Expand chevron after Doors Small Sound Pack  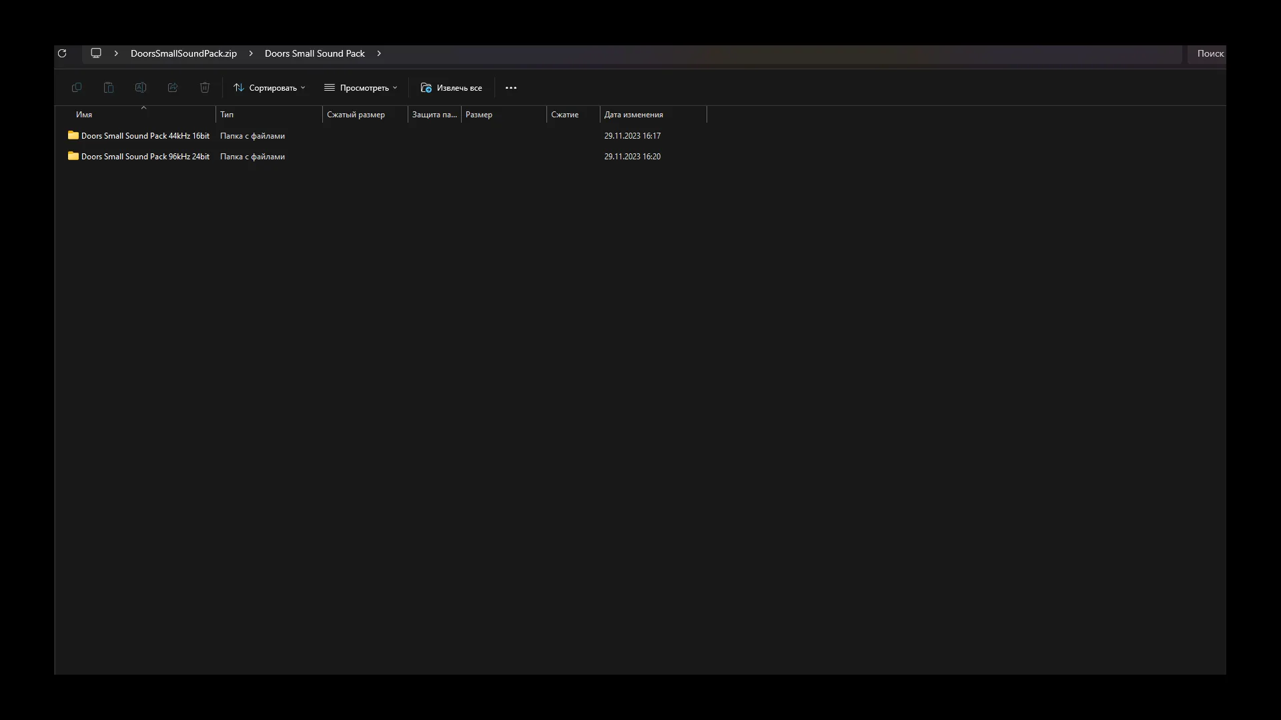[379, 53]
